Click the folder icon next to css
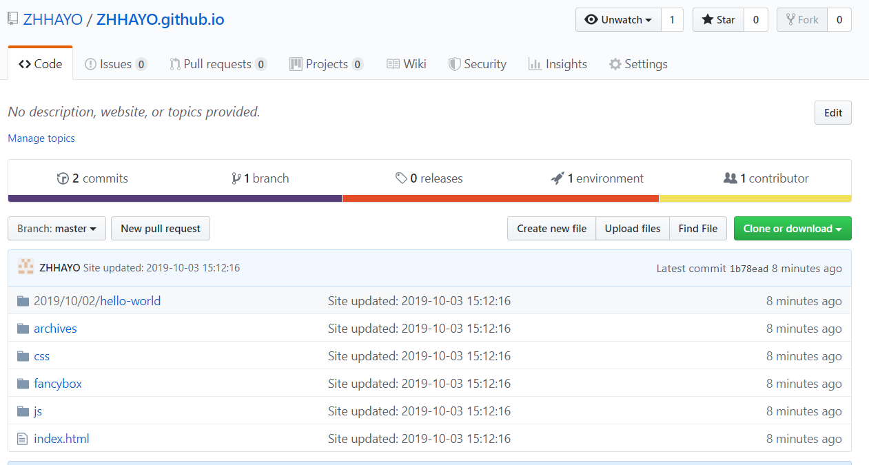The width and height of the screenshot is (869, 465). click(23, 356)
